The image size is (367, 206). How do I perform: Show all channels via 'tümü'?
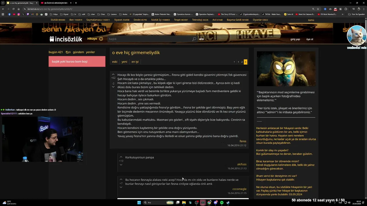click(311, 20)
